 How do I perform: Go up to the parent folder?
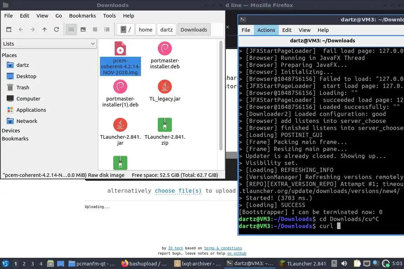[45, 30]
